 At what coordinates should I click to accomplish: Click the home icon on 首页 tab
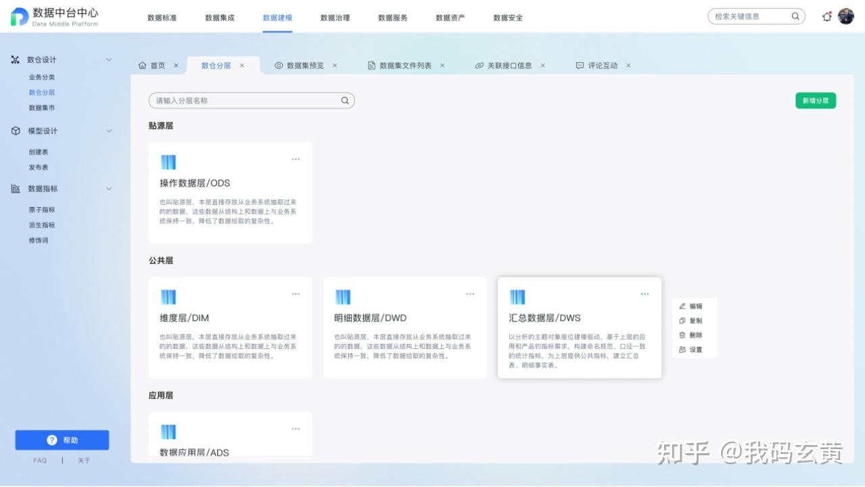coord(142,66)
